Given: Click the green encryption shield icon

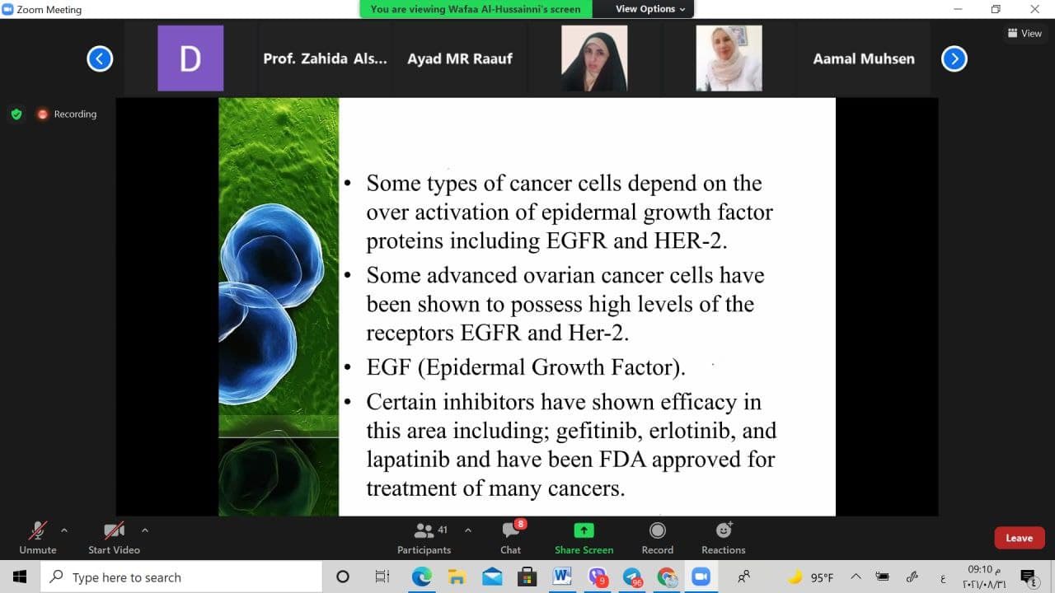Looking at the screenshot, I should tap(16, 114).
